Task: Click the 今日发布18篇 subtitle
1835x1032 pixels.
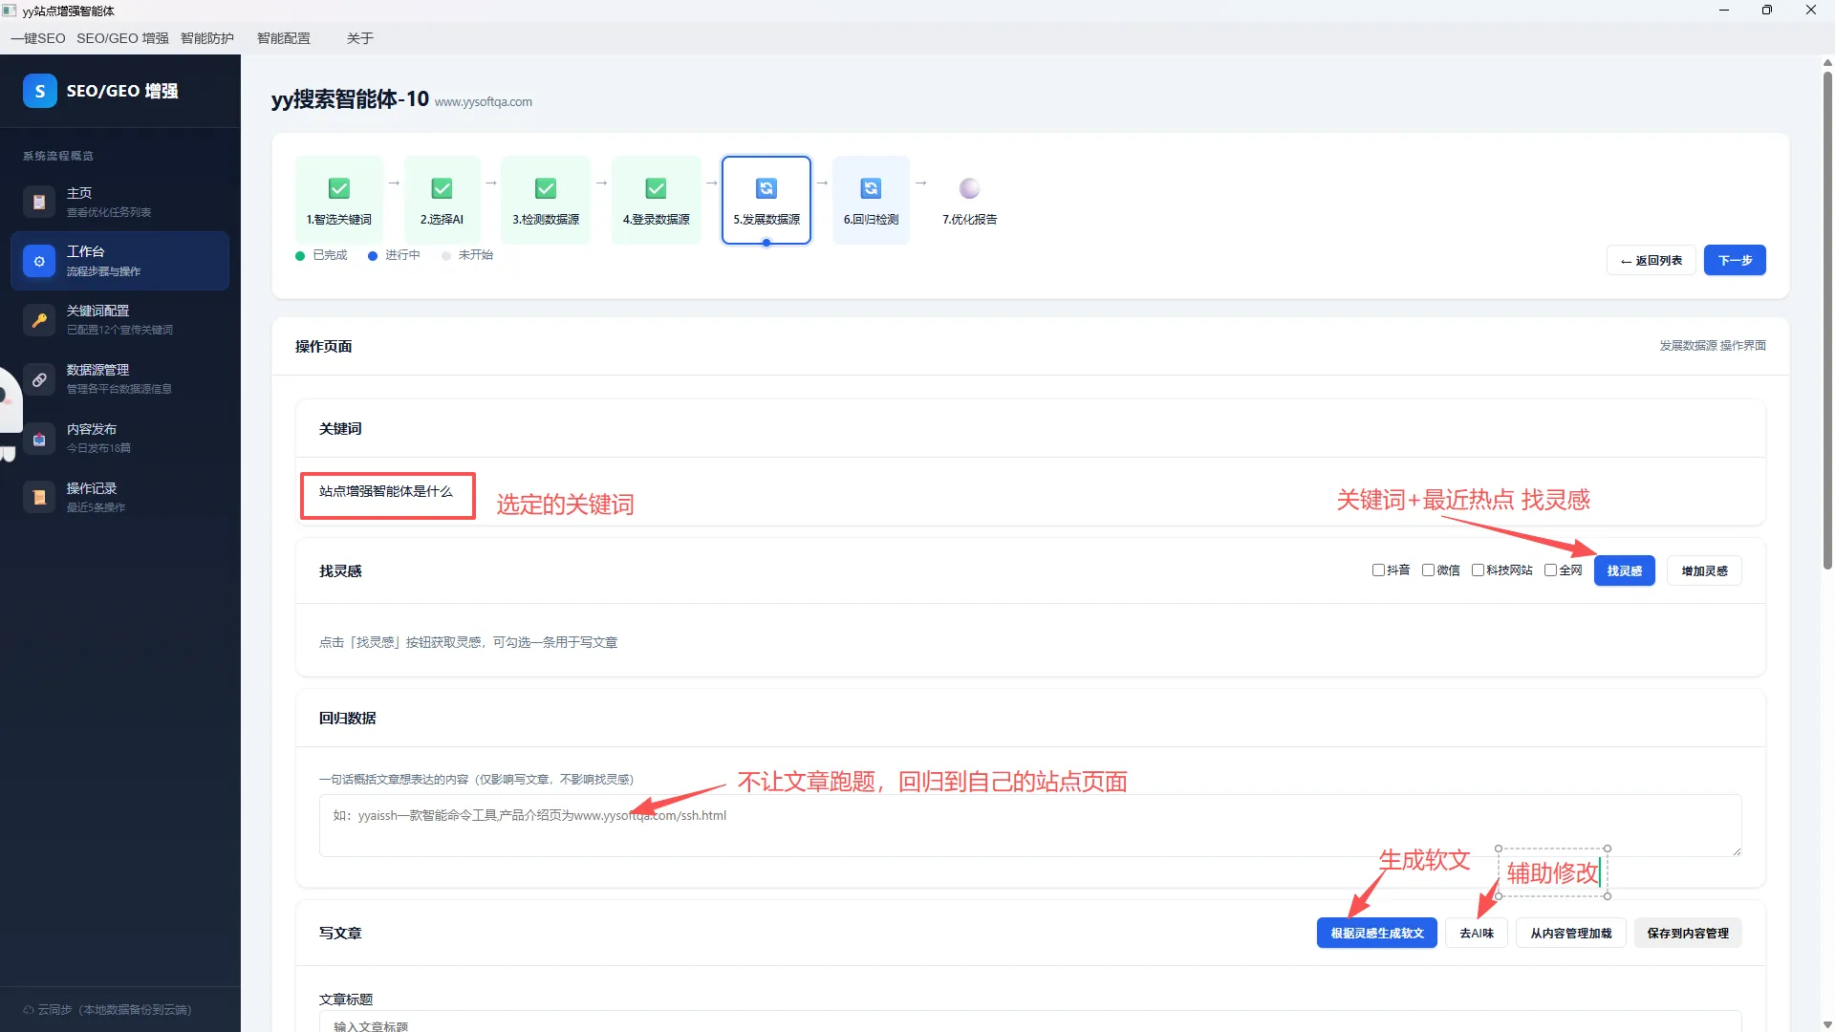Action: tap(98, 448)
